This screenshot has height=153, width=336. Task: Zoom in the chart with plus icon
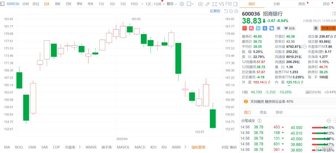[236, 11]
